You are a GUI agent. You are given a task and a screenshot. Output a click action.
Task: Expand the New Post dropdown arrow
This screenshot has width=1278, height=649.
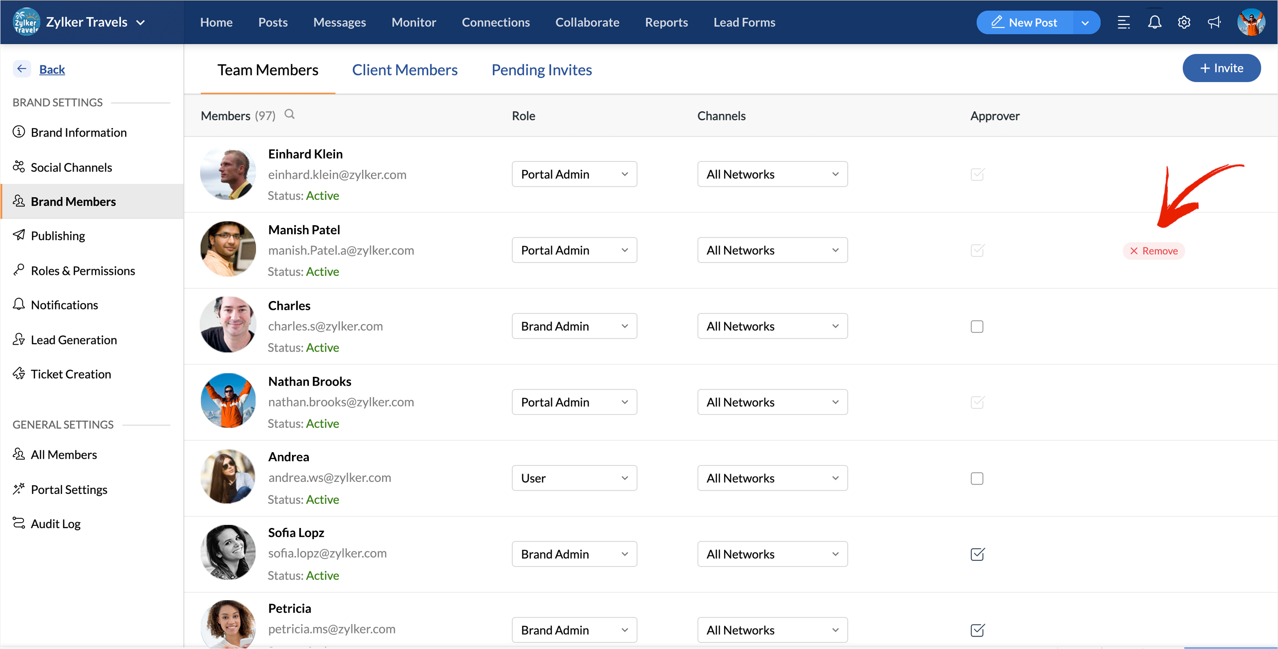(x=1085, y=23)
